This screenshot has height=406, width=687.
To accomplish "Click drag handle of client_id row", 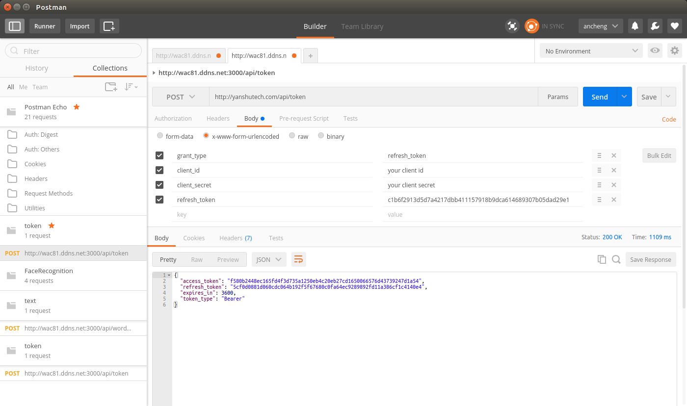I will (599, 170).
